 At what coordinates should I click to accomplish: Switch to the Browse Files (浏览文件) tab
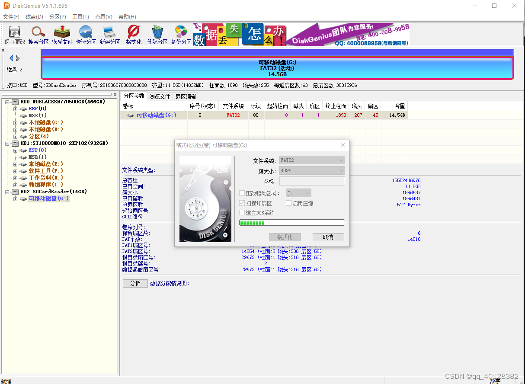click(x=160, y=96)
